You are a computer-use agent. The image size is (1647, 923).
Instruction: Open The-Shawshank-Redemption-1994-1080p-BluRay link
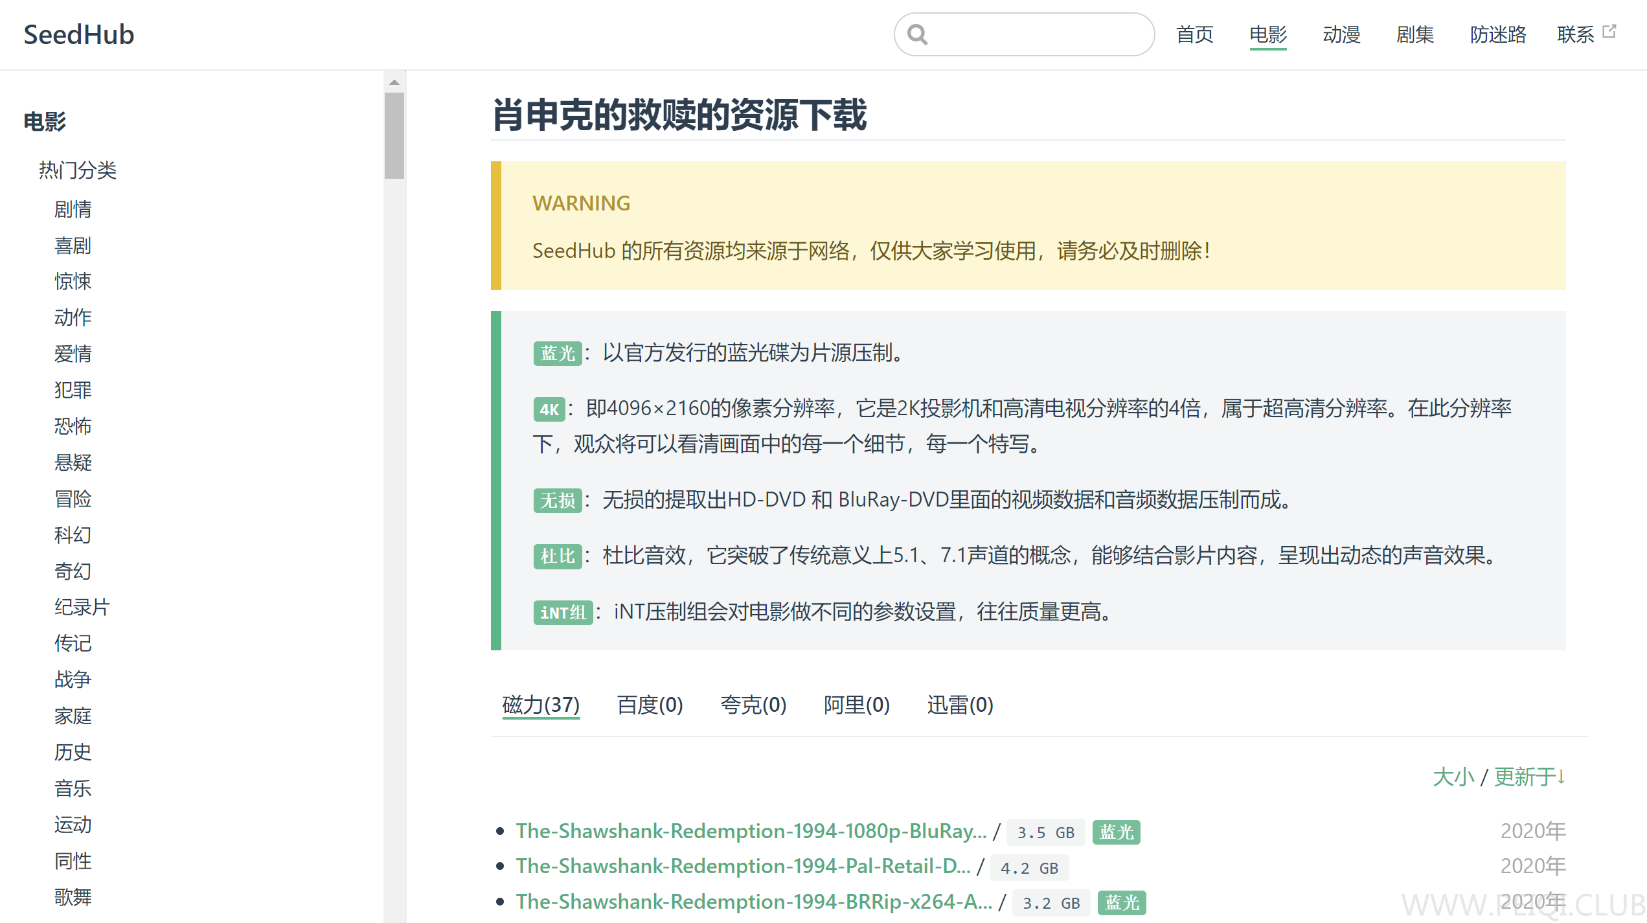[x=751, y=831]
